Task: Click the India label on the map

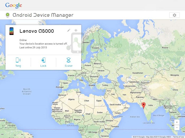Action: [150, 105]
